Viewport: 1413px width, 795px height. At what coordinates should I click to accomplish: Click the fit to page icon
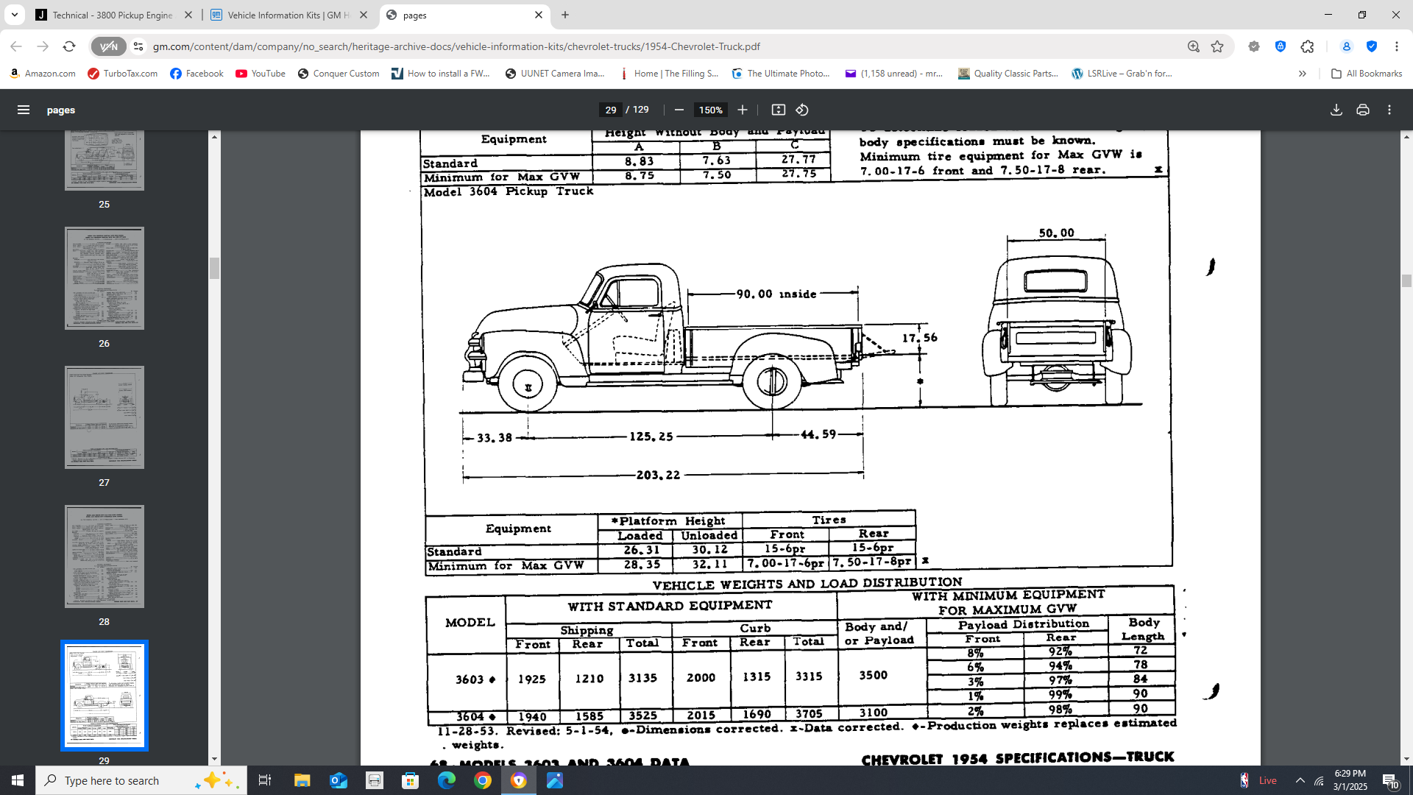(x=778, y=110)
